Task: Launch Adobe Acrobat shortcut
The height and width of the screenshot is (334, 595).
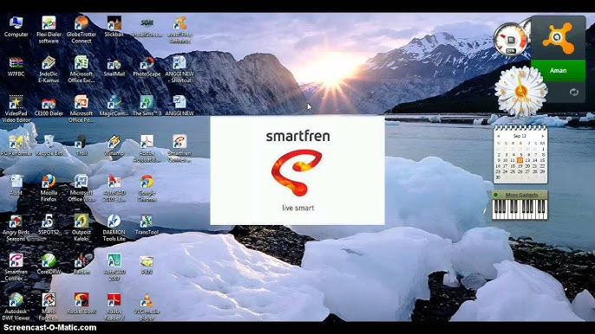Action: (147, 149)
